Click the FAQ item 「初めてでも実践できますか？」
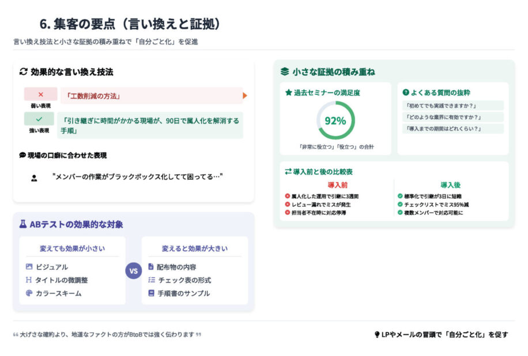The height and width of the screenshot is (356, 528). pyautogui.click(x=452, y=105)
